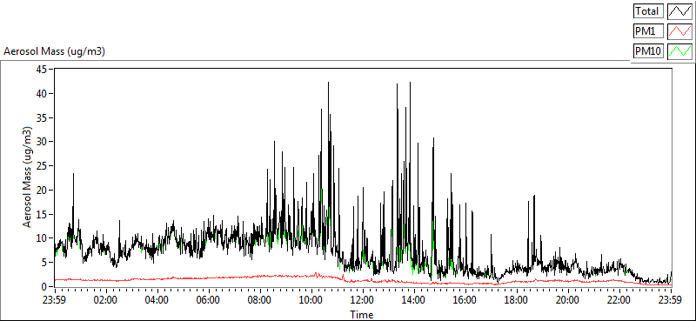Click the vertical Aerosol Mass axis label
Image resolution: width=696 pixels, height=321 pixels.
coord(28,177)
